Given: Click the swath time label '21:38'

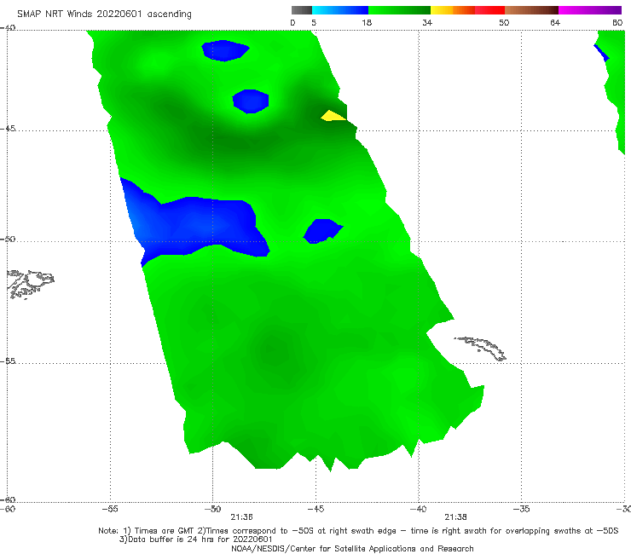Looking at the screenshot, I should pos(455,517).
